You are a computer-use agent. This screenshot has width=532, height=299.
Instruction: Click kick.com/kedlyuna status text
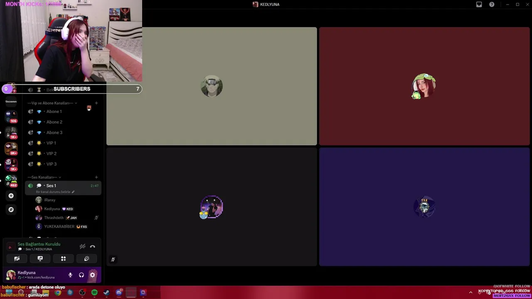point(41,277)
